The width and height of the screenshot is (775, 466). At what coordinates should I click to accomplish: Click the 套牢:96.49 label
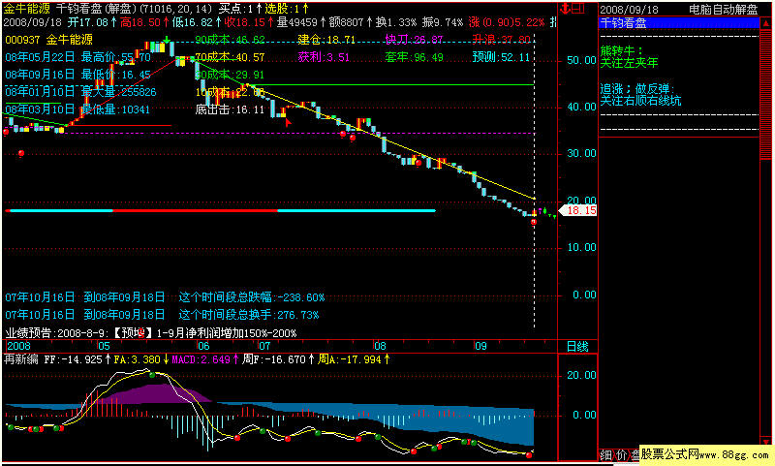pos(415,57)
